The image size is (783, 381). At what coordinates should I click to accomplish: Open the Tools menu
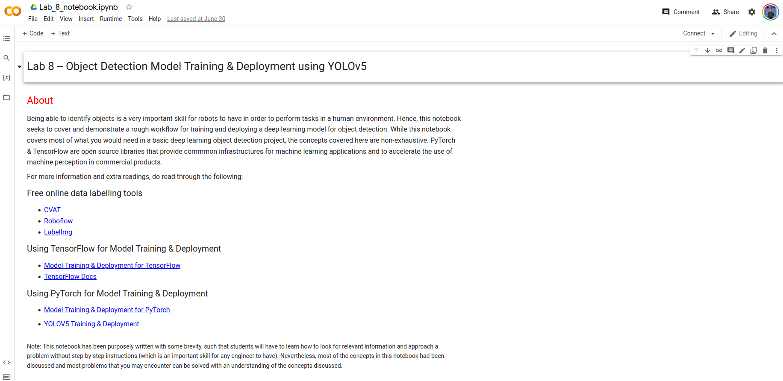coord(135,19)
